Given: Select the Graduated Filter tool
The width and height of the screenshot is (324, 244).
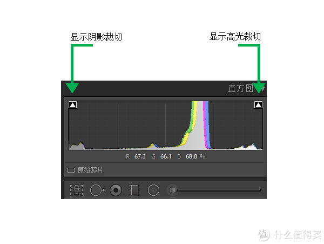Looking at the screenshot, I should click(134, 190).
